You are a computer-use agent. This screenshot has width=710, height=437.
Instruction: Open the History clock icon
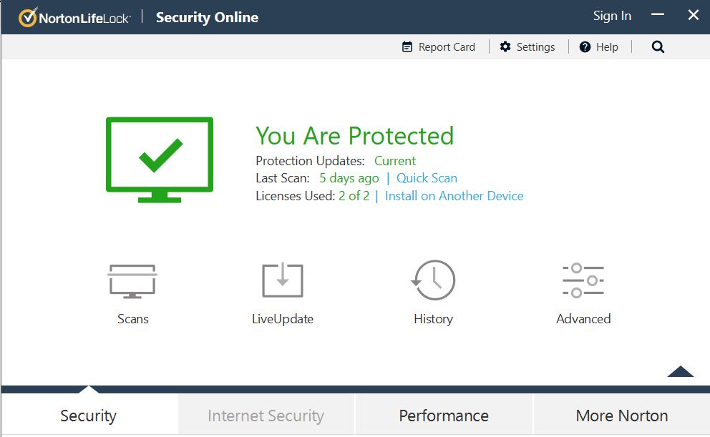[x=433, y=280]
